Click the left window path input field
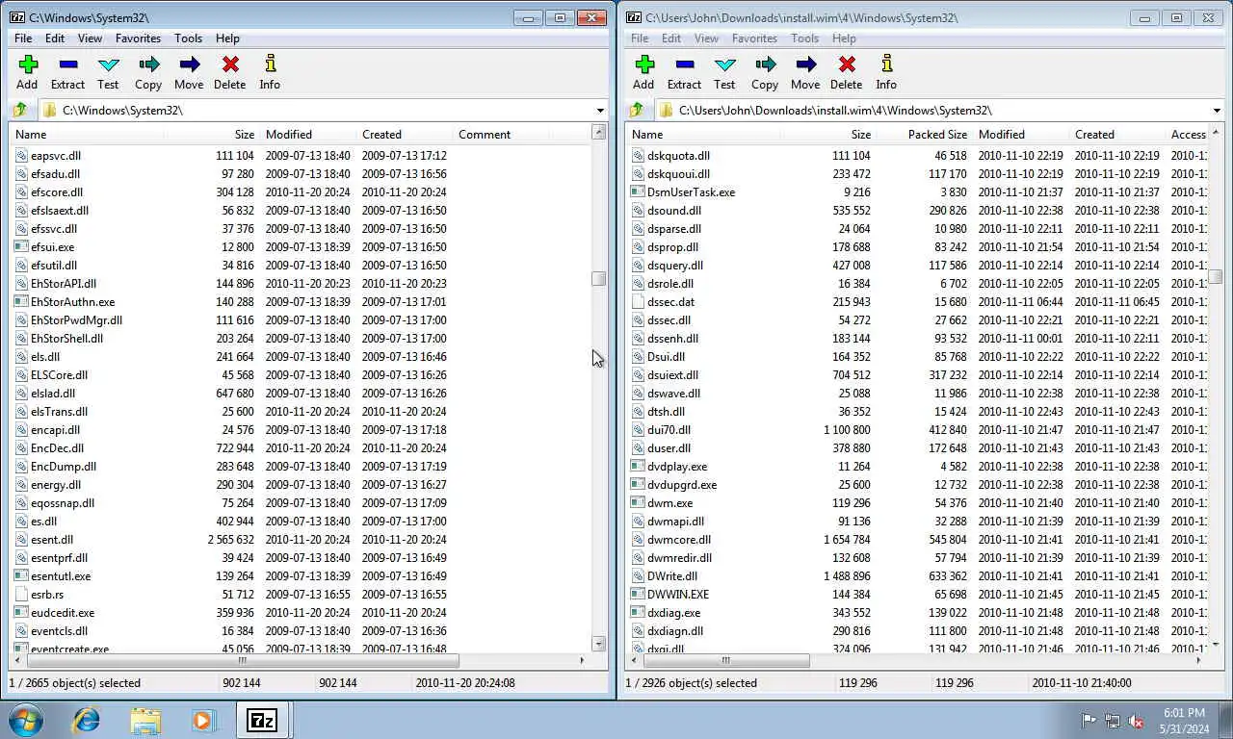The height and width of the screenshot is (739, 1233). coord(315,111)
